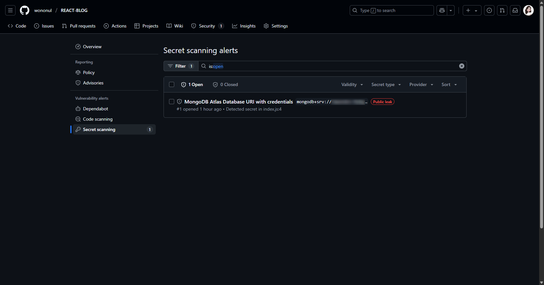Open the REACT-BLOG repository link
The width and height of the screenshot is (544, 285).
pos(74,10)
